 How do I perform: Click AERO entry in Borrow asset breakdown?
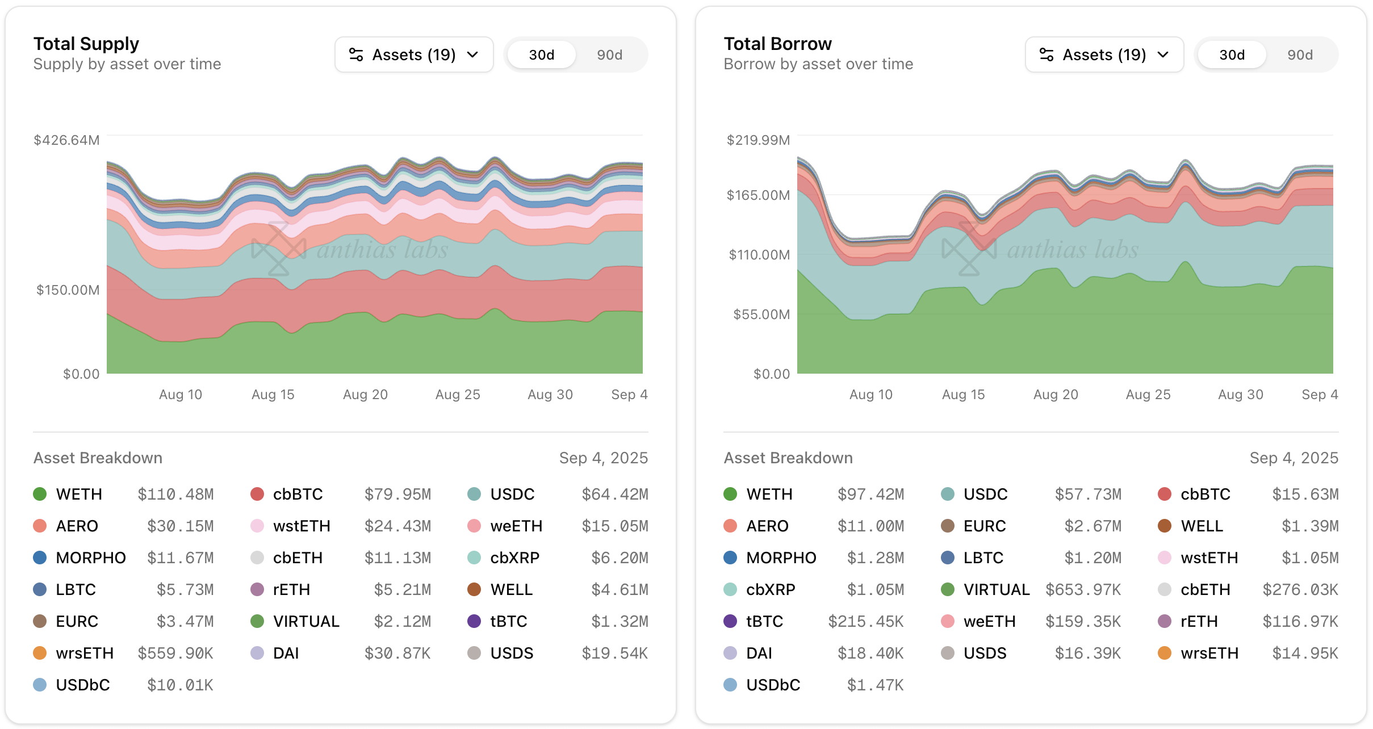click(767, 526)
